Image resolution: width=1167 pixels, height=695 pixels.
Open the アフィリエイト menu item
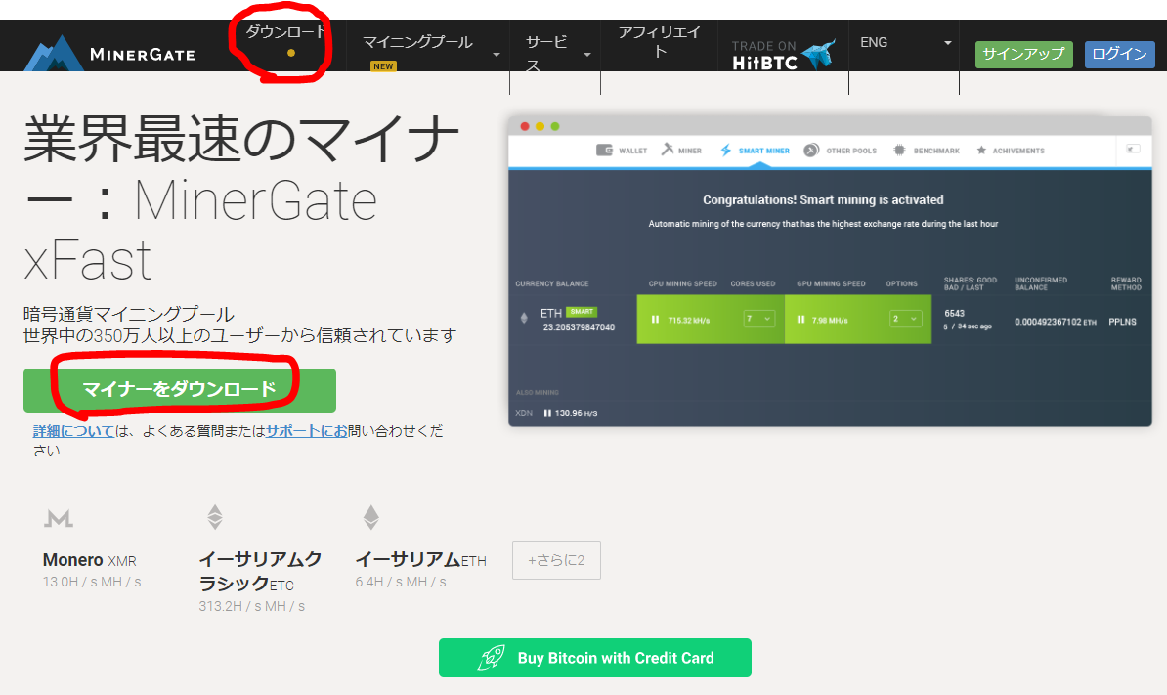pyautogui.click(x=660, y=42)
